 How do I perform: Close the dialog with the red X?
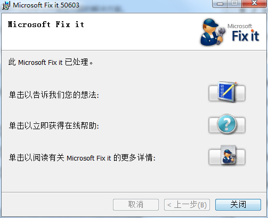[254, 4]
